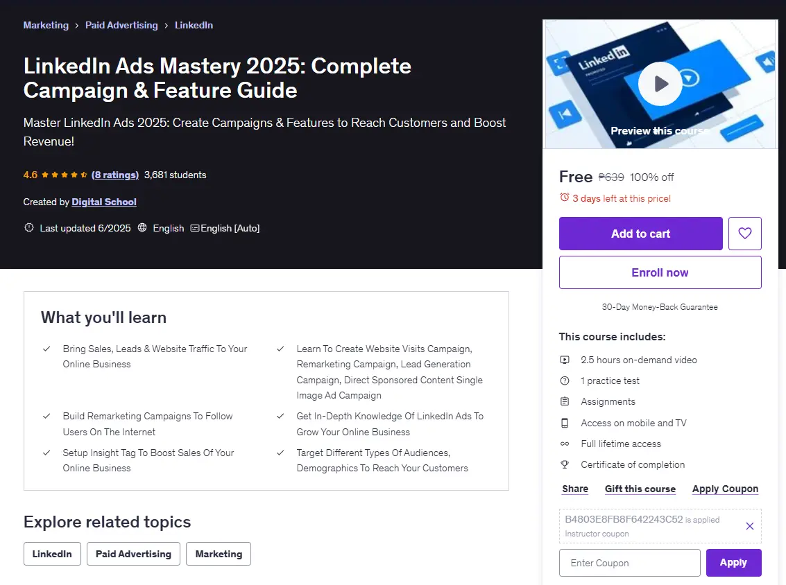Click the closed captions icon
Image resolution: width=786 pixels, height=585 pixels.
(195, 229)
